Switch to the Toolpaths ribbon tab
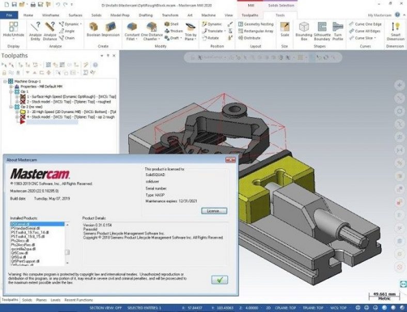 click(249, 15)
